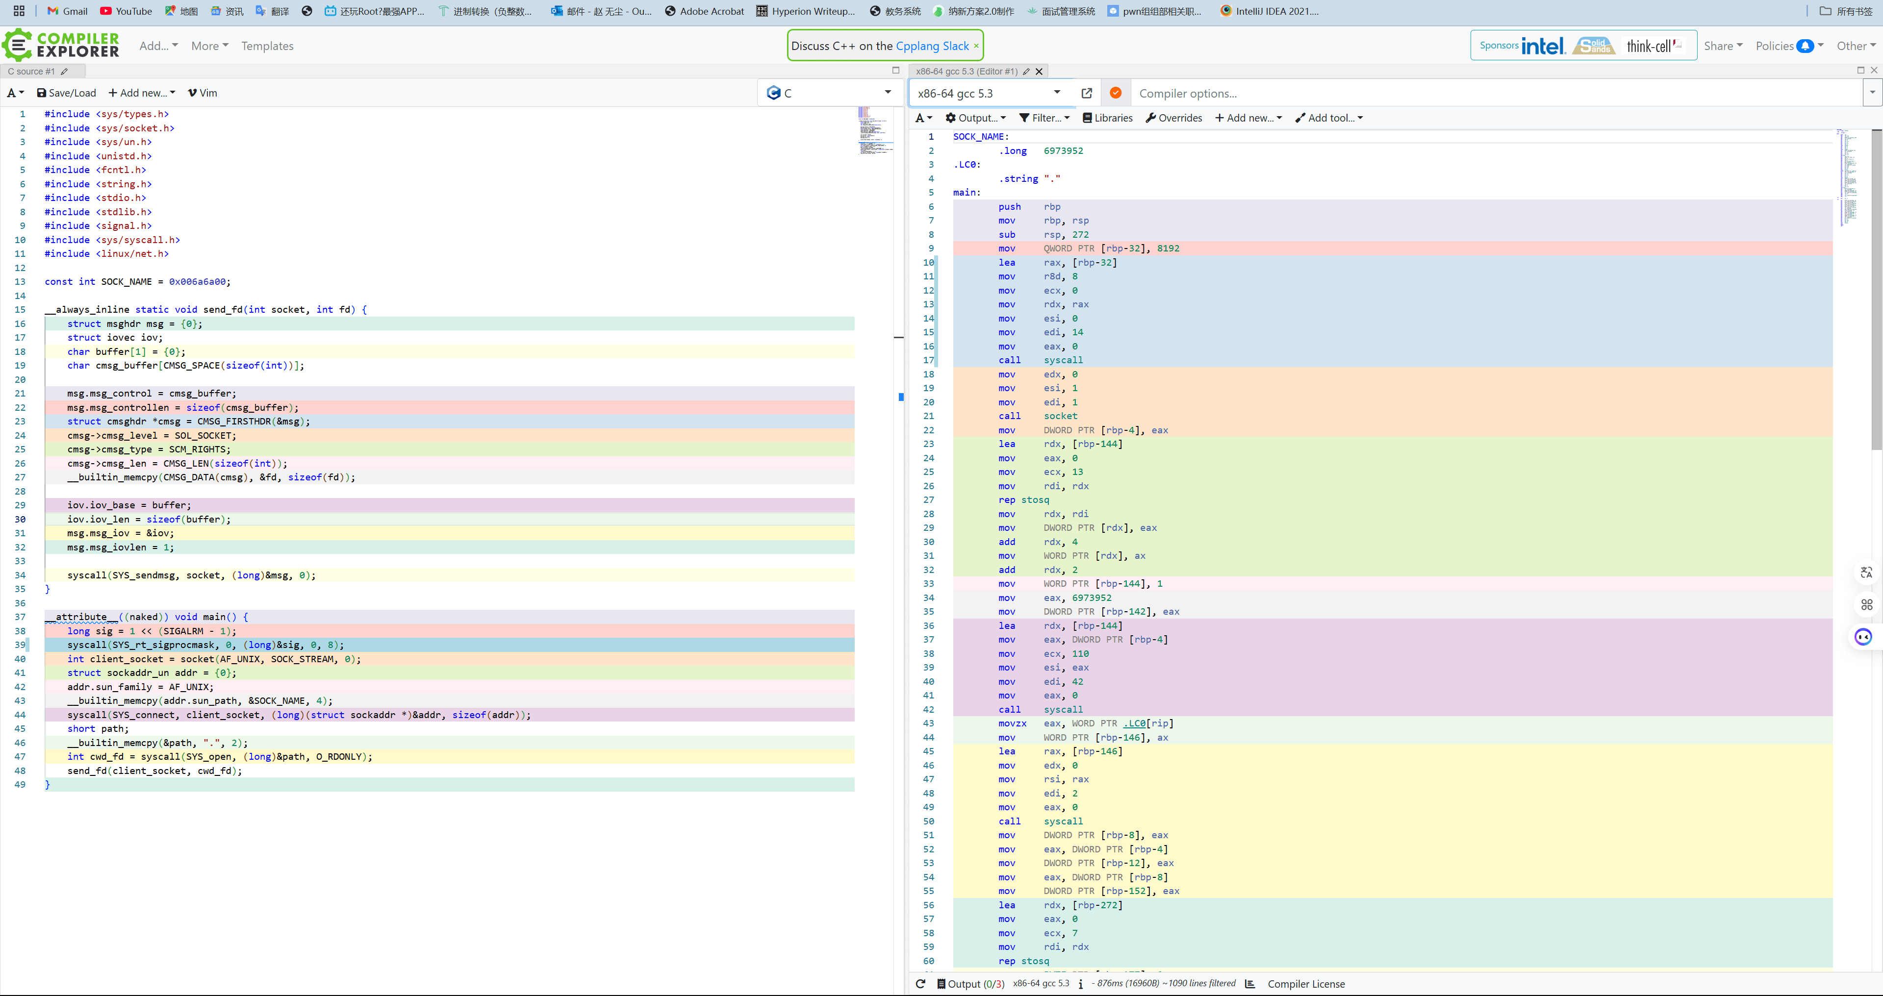Open the Policies menu
1883x996 pixels.
[x=1789, y=45]
